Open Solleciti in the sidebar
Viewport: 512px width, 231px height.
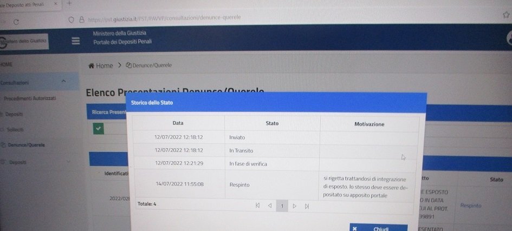coord(15,130)
